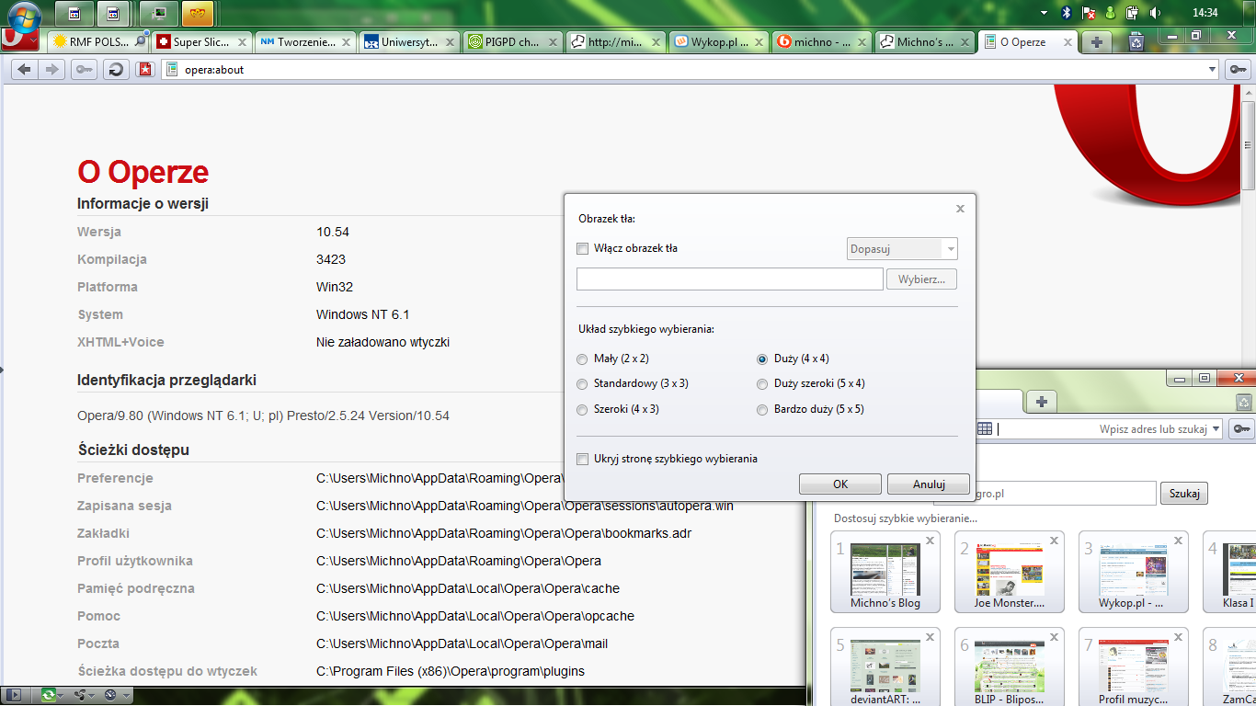Go forward with the forward arrow

[51, 70]
